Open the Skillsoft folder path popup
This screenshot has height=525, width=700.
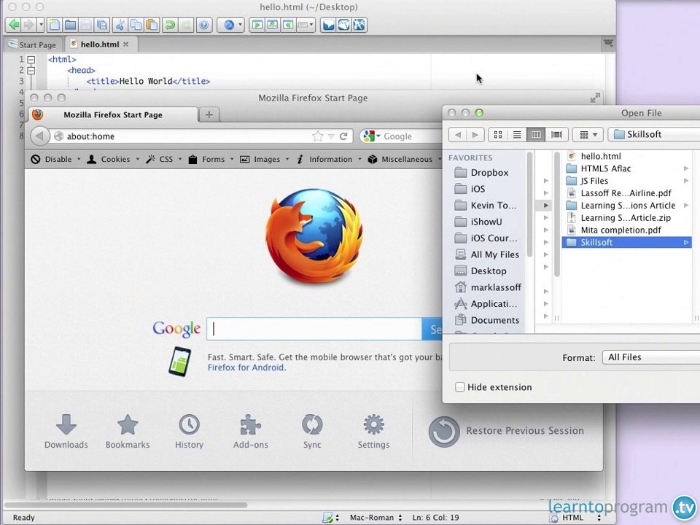pyautogui.click(x=654, y=134)
